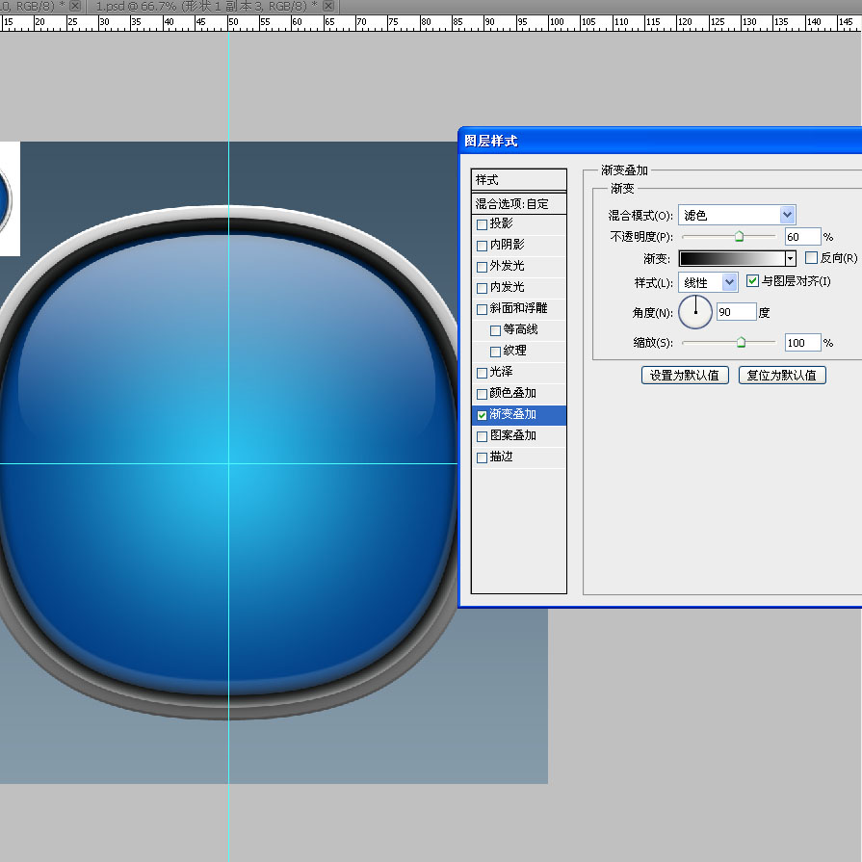Expand the 混合模式 dropdown showing 滤色
The width and height of the screenshot is (862, 862).
pyautogui.click(x=787, y=215)
